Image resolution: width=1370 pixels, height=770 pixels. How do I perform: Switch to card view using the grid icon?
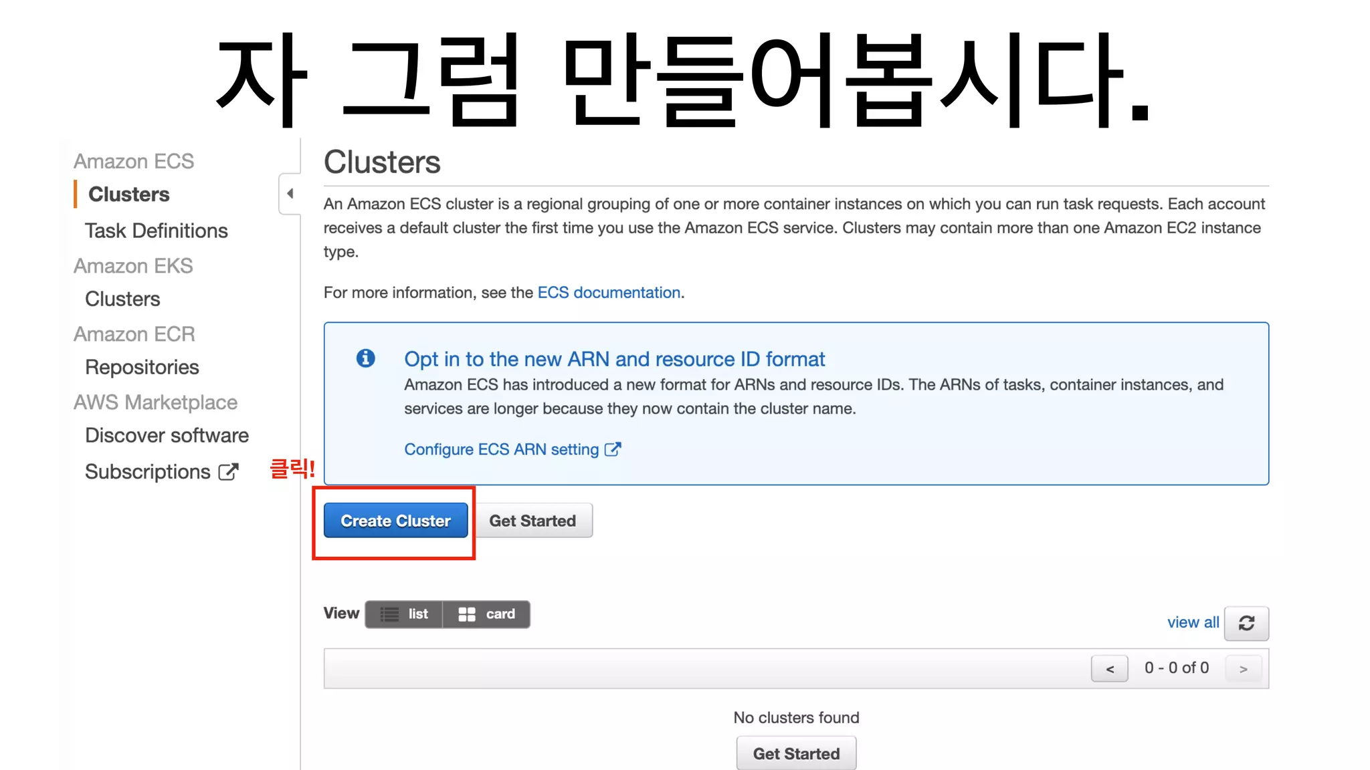(x=467, y=614)
